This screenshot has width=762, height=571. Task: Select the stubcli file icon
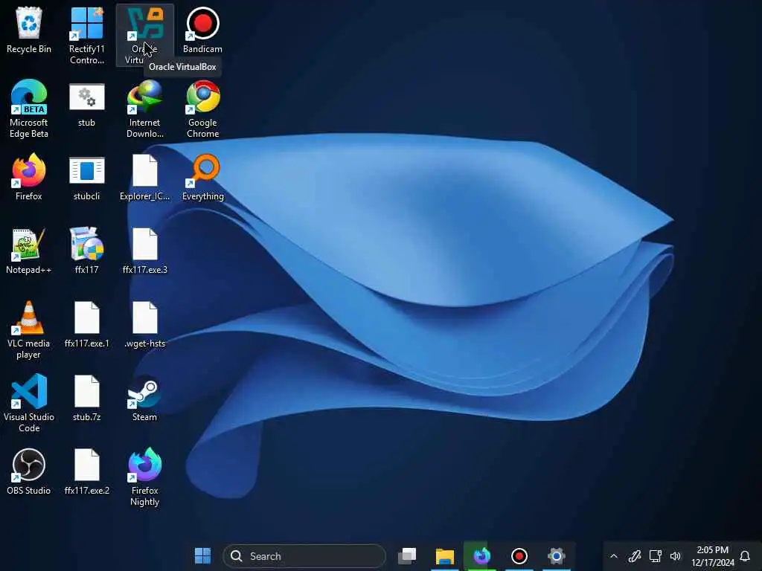tap(86, 178)
